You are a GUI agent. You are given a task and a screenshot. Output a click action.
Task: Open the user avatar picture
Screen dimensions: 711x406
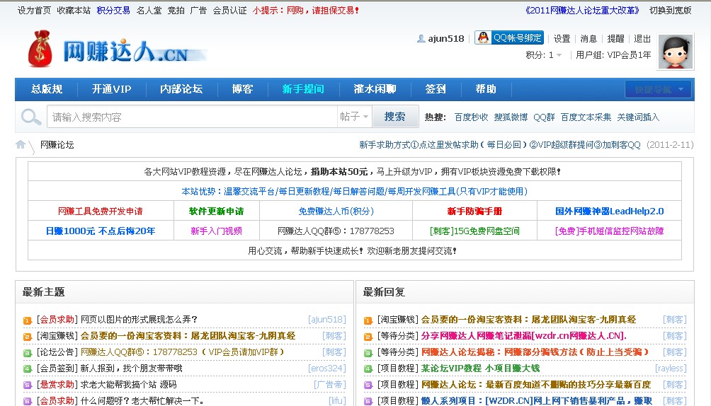click(x=675, y=52)
